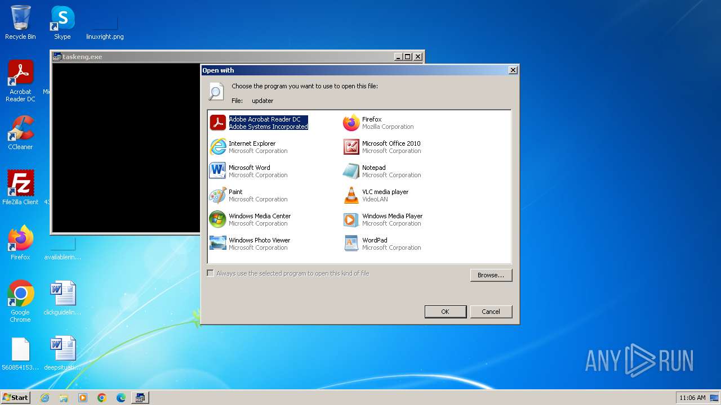Click the 'Internet Explorer' program label
Viewport: 721px width, 405px height.
click(252, 143)
